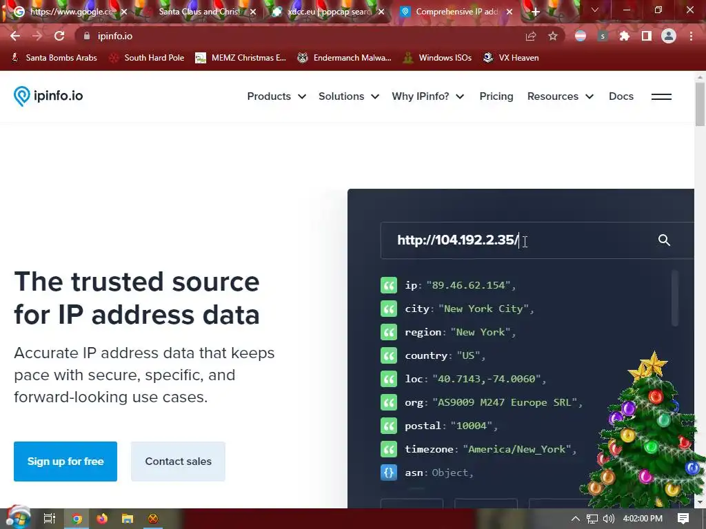Open Task View on the taskbar

coord(50,519)
